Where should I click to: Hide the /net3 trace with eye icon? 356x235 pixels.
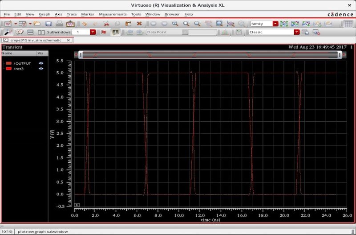click(41, 69)
